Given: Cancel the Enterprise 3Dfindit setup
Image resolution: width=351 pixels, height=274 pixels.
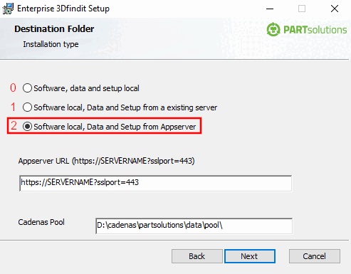Looking at the screenshot, I should (315, 256).
